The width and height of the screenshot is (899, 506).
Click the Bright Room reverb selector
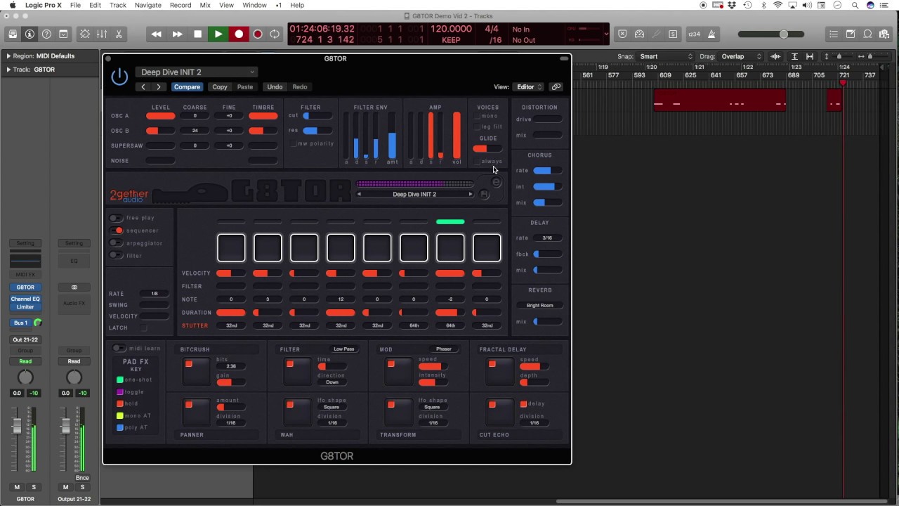pos(539,306)
